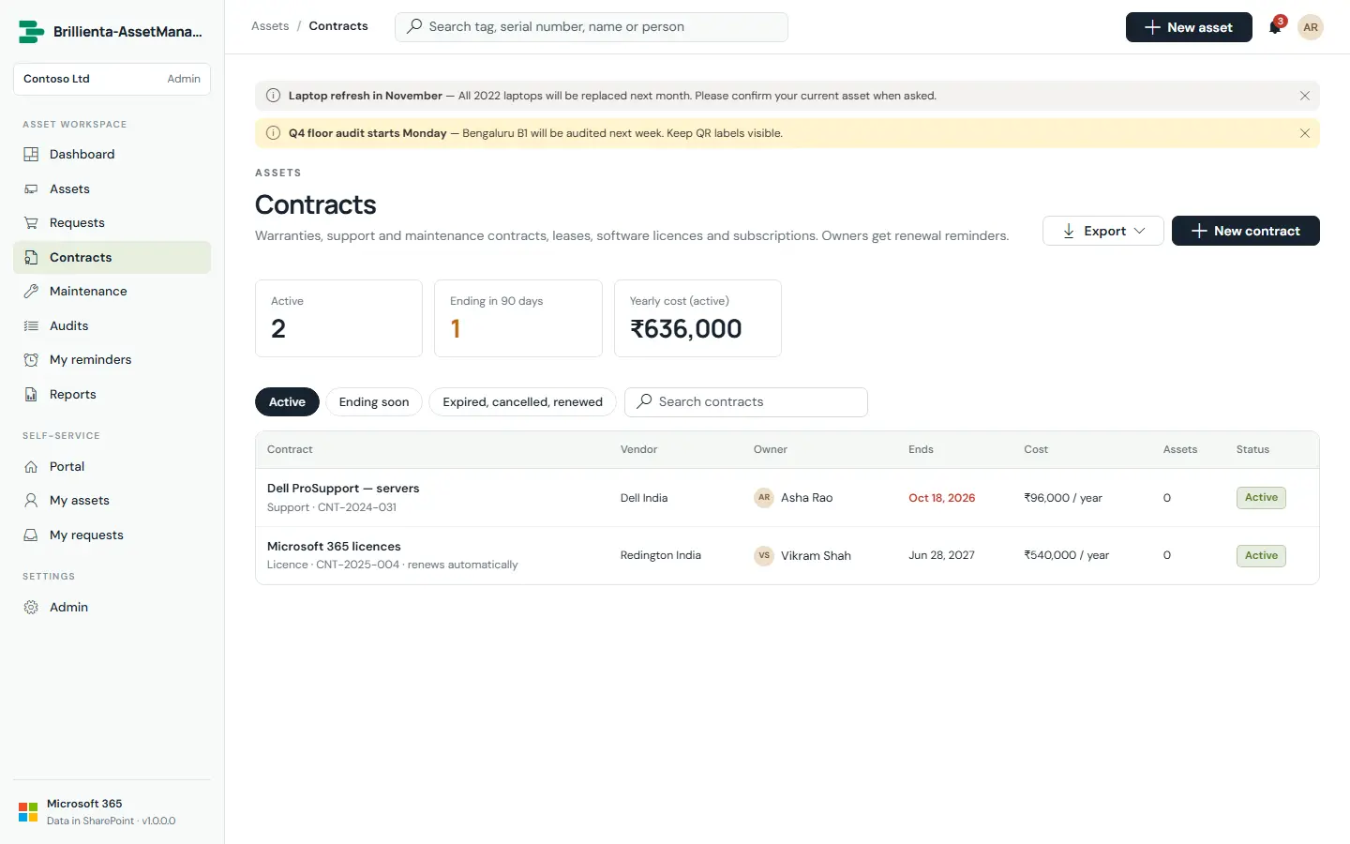
Task: Click the My requests laptop icon
Action: click(x=31, y=535)
